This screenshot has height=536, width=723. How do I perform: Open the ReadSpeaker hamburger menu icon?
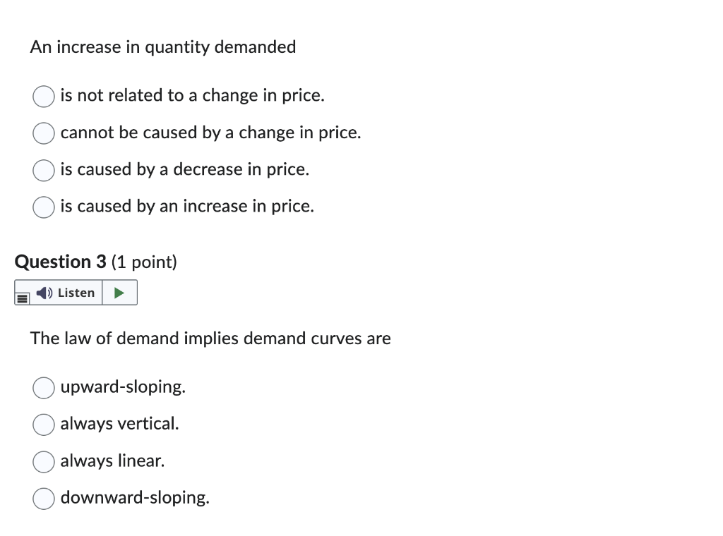pyautogui.click(x=22, y=297)
